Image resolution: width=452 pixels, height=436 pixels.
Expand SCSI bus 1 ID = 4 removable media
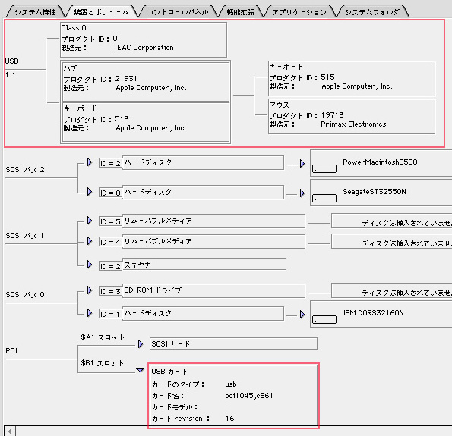click(x=90, y=241)
